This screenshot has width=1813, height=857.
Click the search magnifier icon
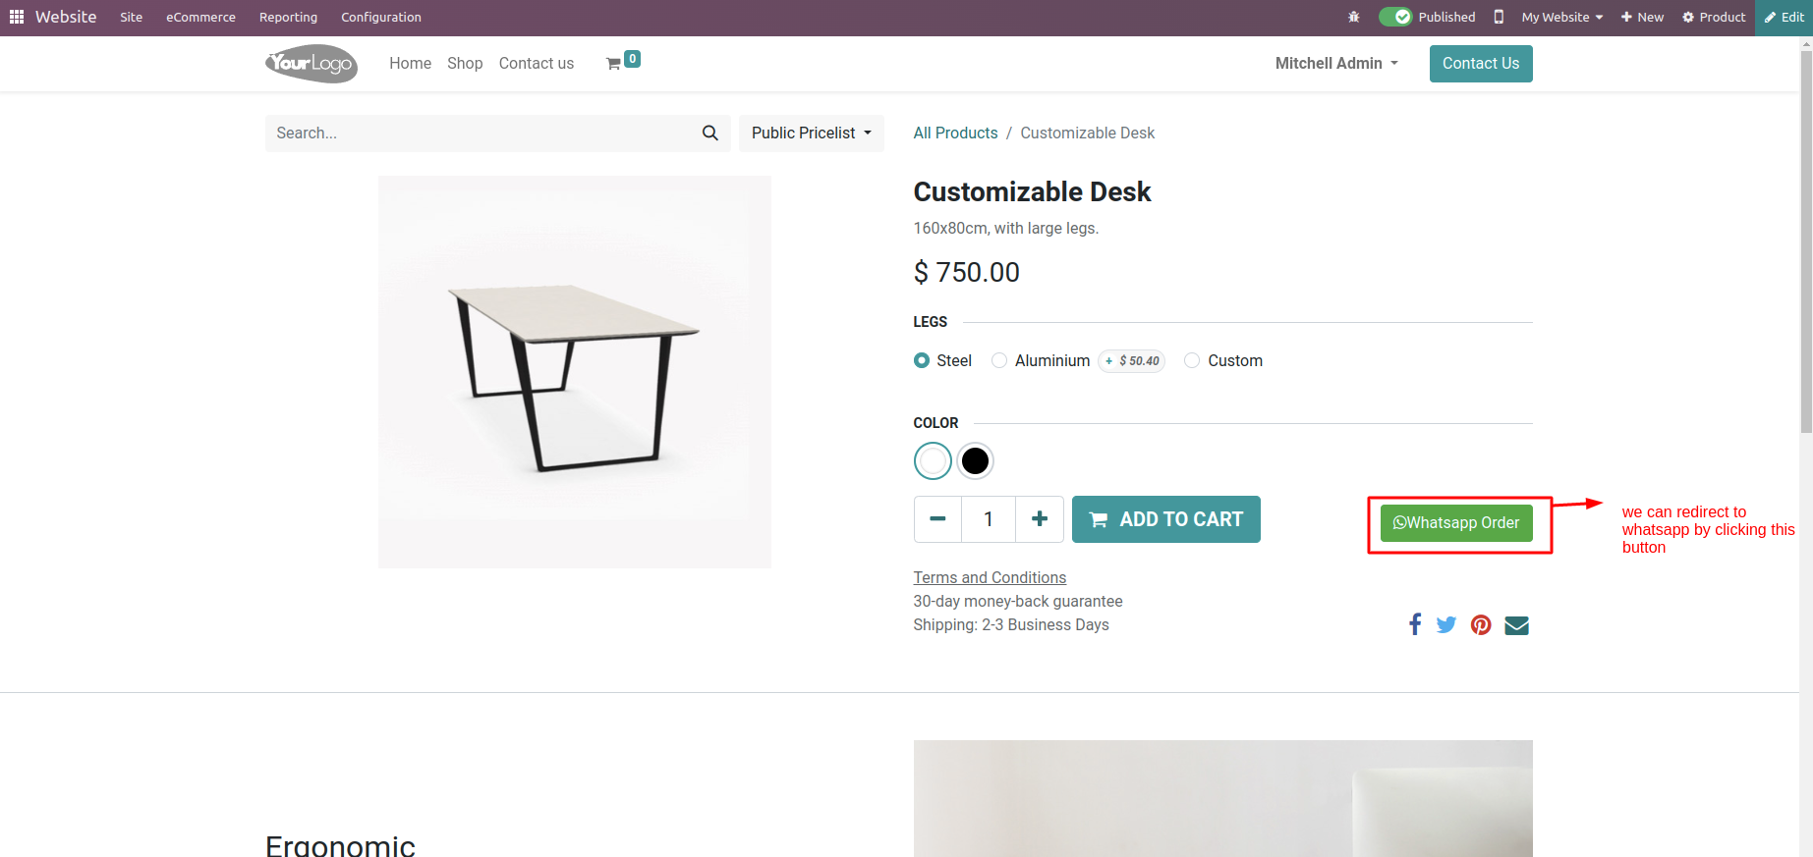click(x=709, y=133)
